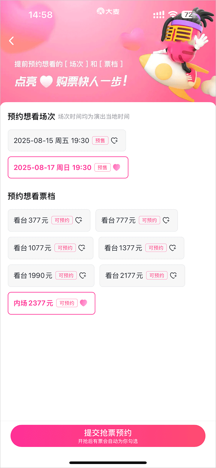Tap 预售 tag on 2025-08-15 session

(x=100, y=141)
